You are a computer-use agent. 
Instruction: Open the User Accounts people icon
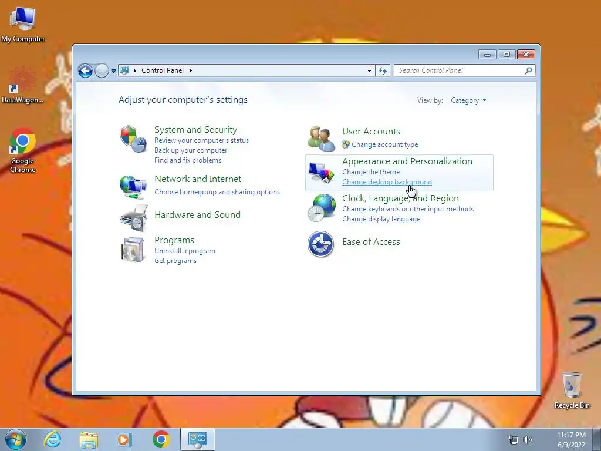(321, 139)
